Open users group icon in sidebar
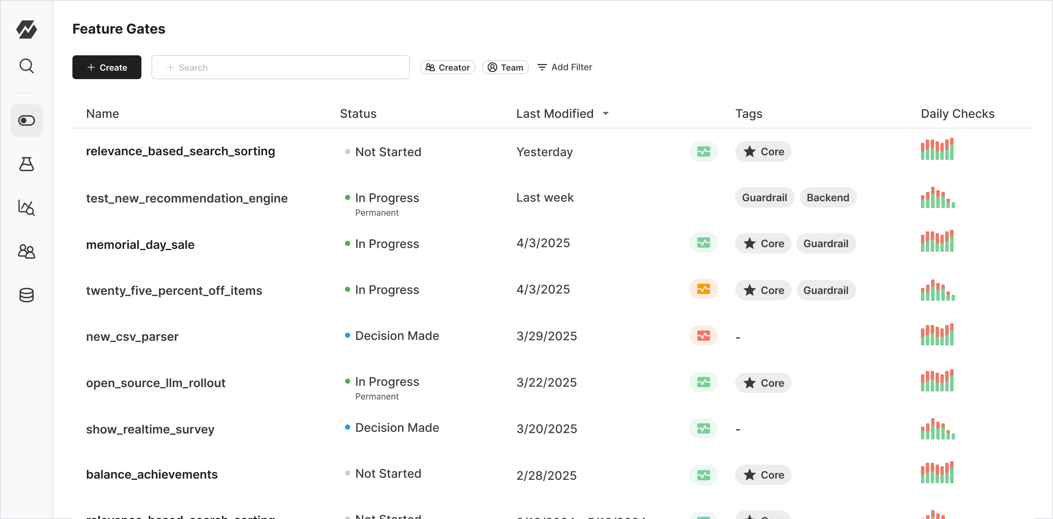The height and width of the screenshot is (519, 1053). [x=26, y=251]
